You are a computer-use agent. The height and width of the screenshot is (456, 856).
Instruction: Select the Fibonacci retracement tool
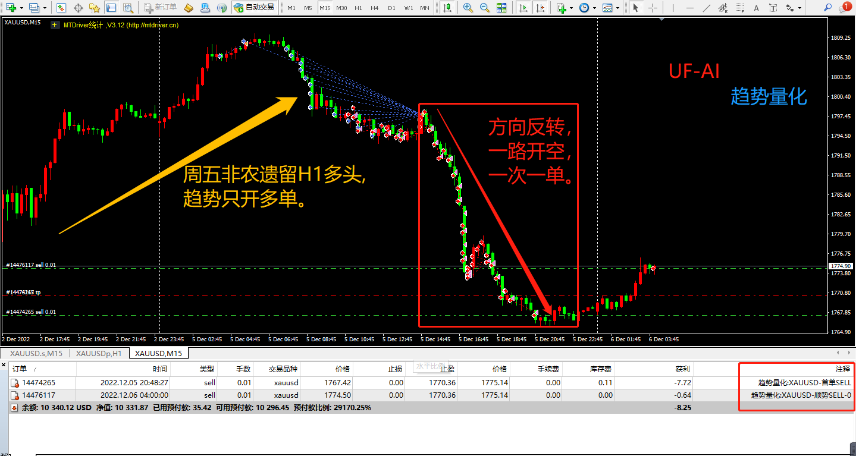click(739, 8)
